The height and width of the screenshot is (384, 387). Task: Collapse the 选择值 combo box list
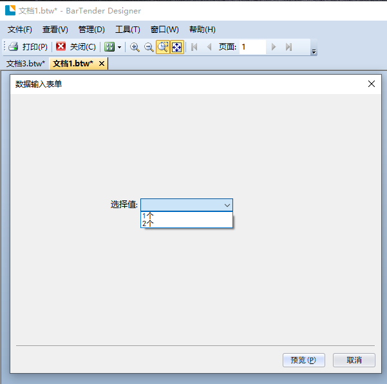point(227,205)
